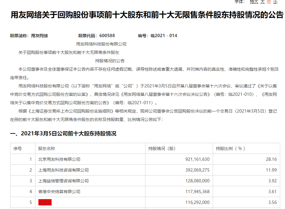
Task: Click paragraph starting 根据《上海证券交易所上市公司回购股份实施细则》
Action: [x=144, y=115]
